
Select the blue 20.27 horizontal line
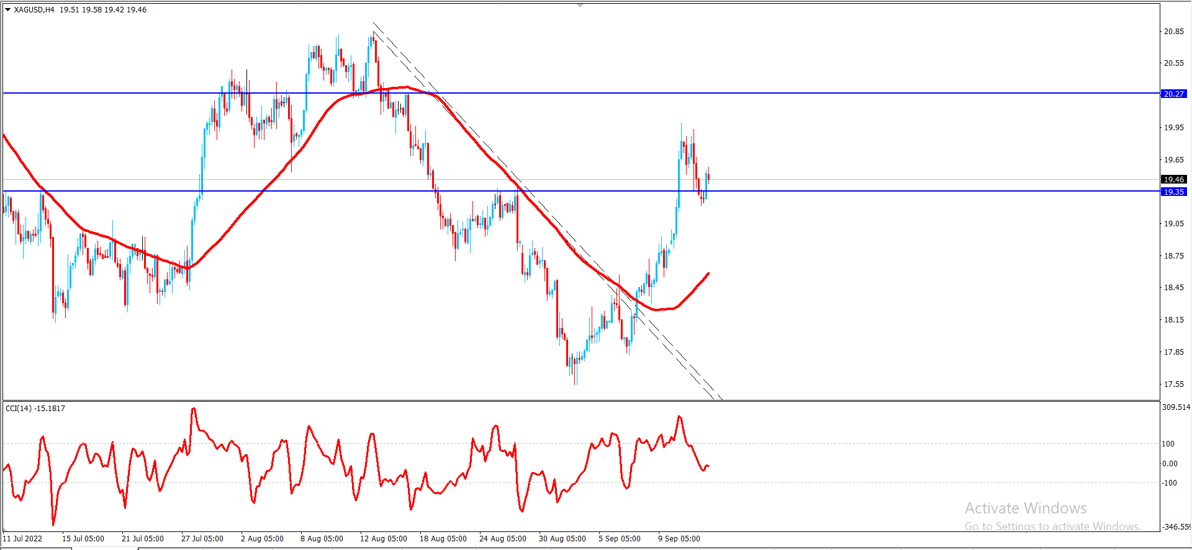coord(581,93)
